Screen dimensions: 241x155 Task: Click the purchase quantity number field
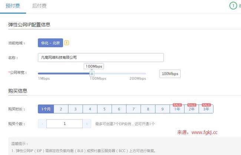coord(65,124)
